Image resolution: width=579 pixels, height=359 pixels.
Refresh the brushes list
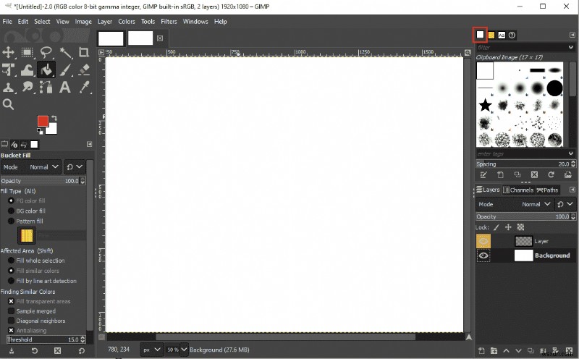551,174
